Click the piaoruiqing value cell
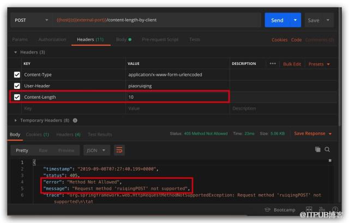This screenshot has height=223, width=349. click(x=178, y=86)
